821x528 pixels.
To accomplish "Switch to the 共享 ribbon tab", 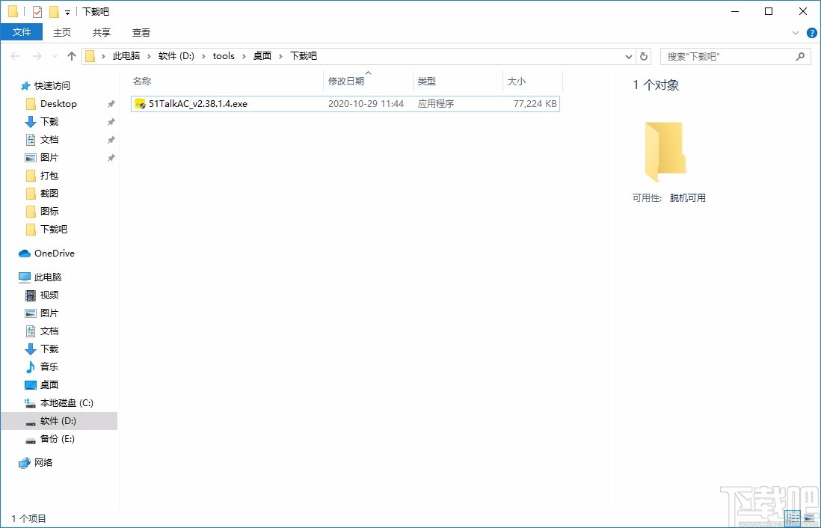I will point(102,32).
